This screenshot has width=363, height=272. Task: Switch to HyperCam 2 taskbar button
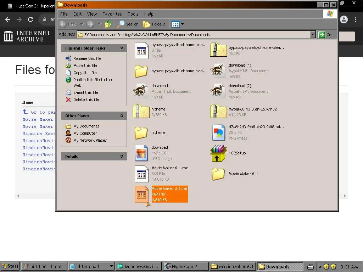pyautogui.click(x=185, y=266)
